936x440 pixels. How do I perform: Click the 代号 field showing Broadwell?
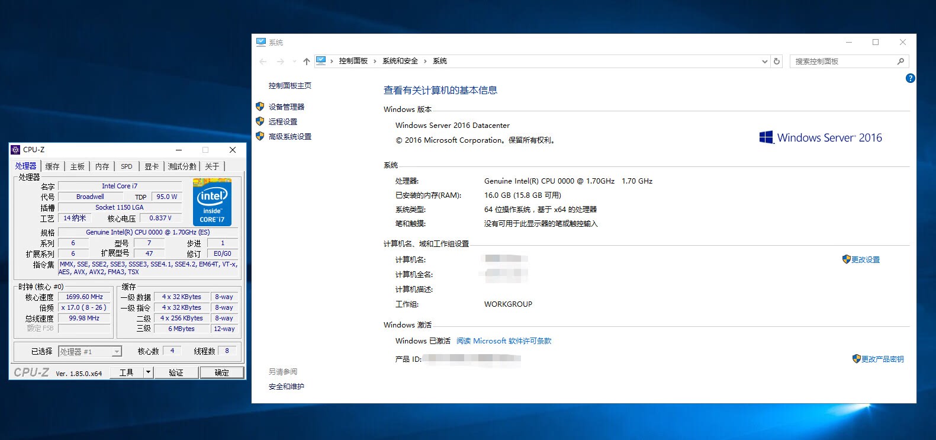90,197
